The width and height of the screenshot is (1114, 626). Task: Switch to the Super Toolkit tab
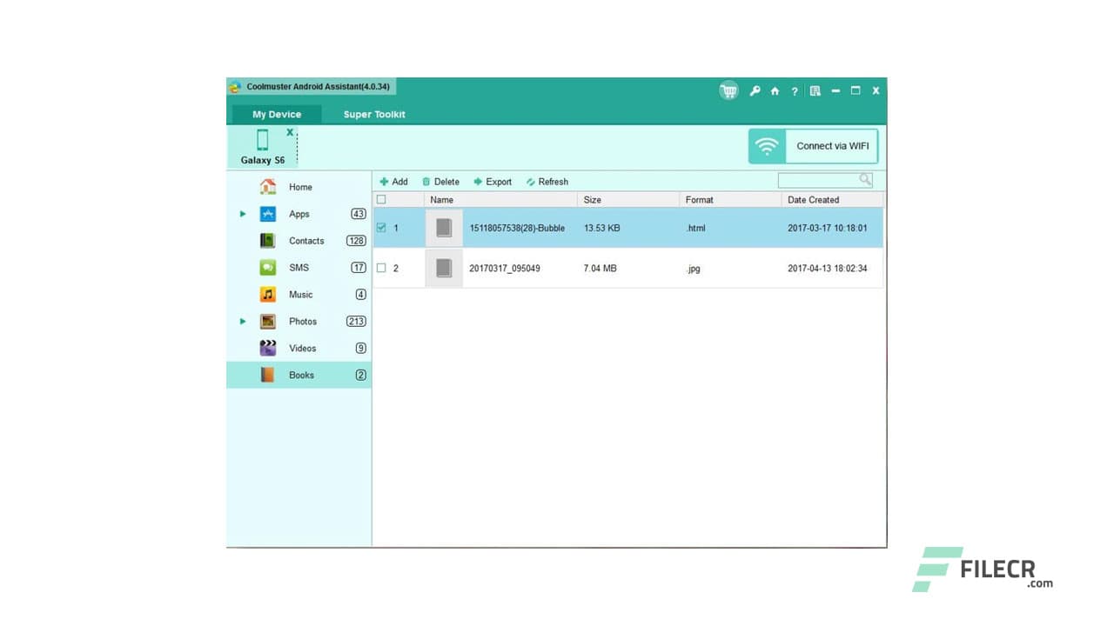pos(373,114)
